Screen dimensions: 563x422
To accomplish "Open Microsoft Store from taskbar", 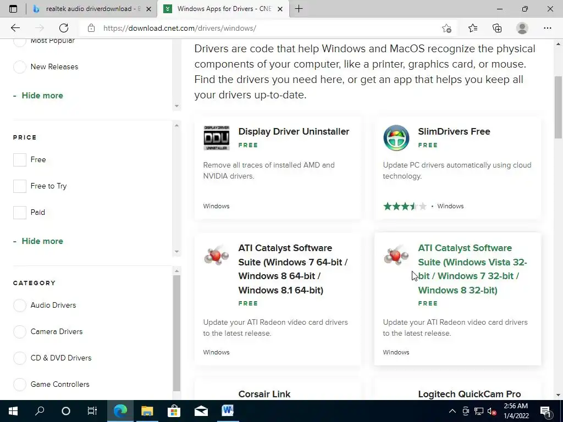I will [x=174, y=411].
